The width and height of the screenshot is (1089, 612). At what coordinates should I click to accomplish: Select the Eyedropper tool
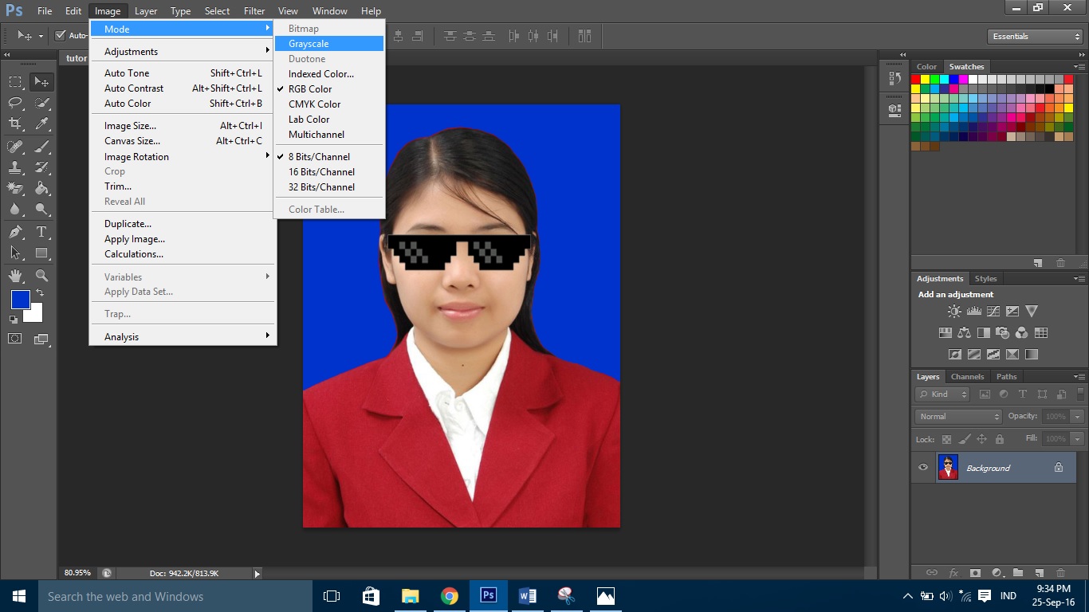(41, 124)
